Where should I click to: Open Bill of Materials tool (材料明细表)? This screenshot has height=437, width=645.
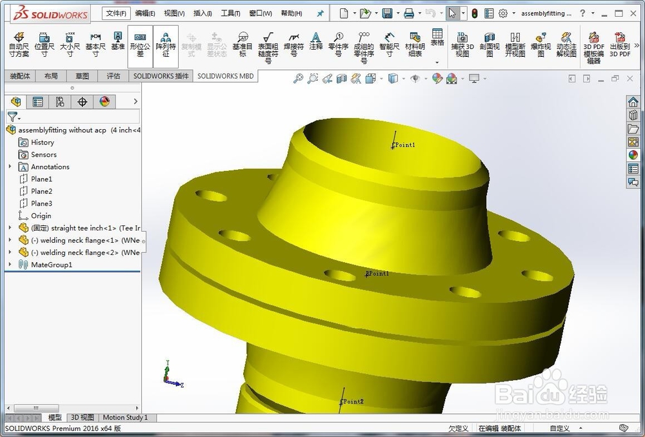tap(415, 45)
